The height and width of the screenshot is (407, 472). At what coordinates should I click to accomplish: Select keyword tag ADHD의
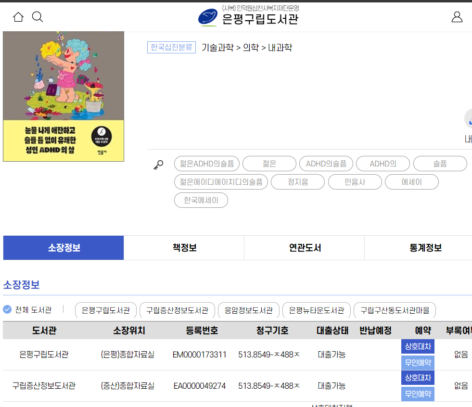[383, 164]
